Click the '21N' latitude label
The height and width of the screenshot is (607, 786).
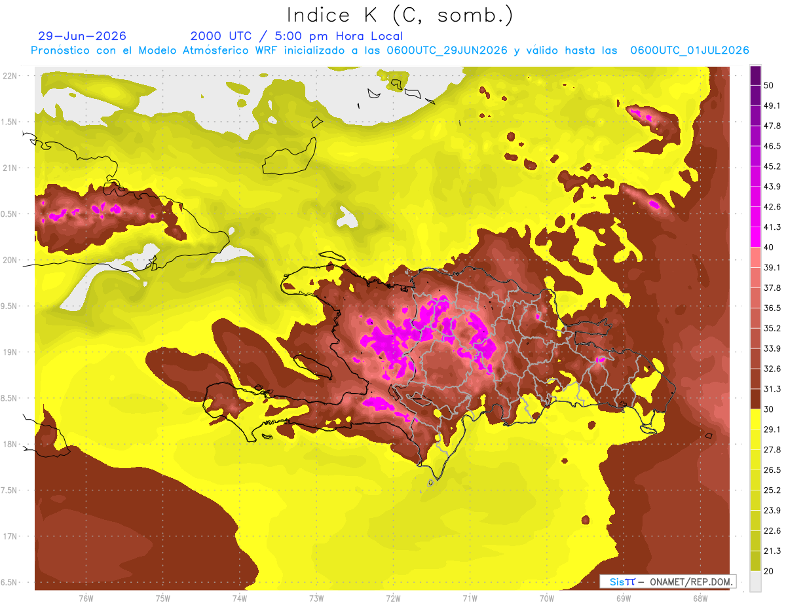10,168
